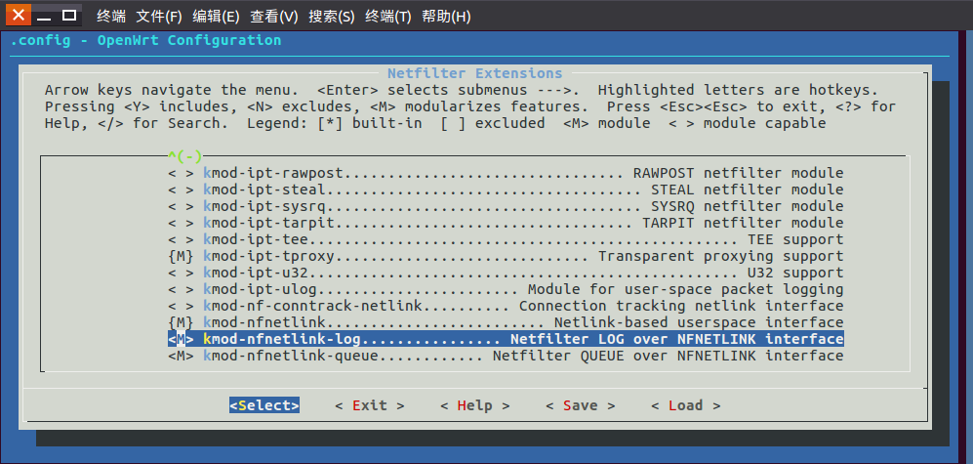
Task: Minimize the terminal window
Action: pyautogui.click(x=44, y=15)
